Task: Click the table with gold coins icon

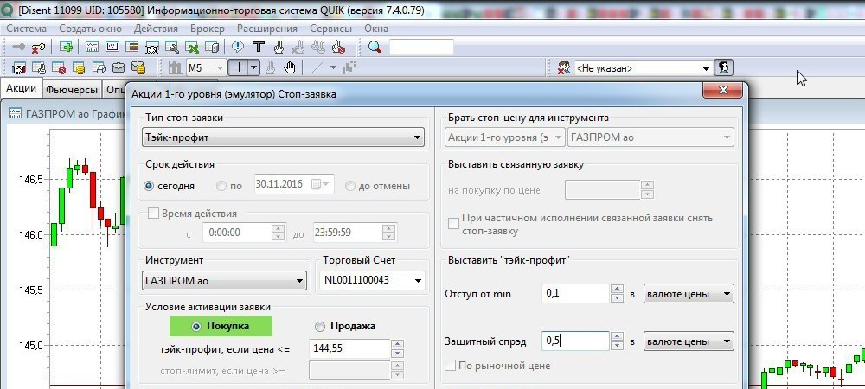Action: tap(79, 67)
